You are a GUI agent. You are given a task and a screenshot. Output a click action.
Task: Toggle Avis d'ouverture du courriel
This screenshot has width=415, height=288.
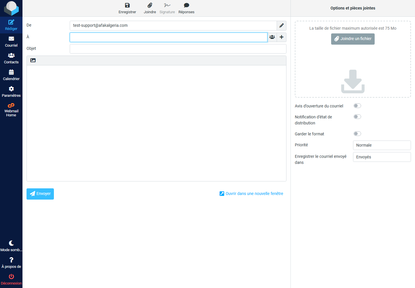pyautogui.click(x=357, y=106)
